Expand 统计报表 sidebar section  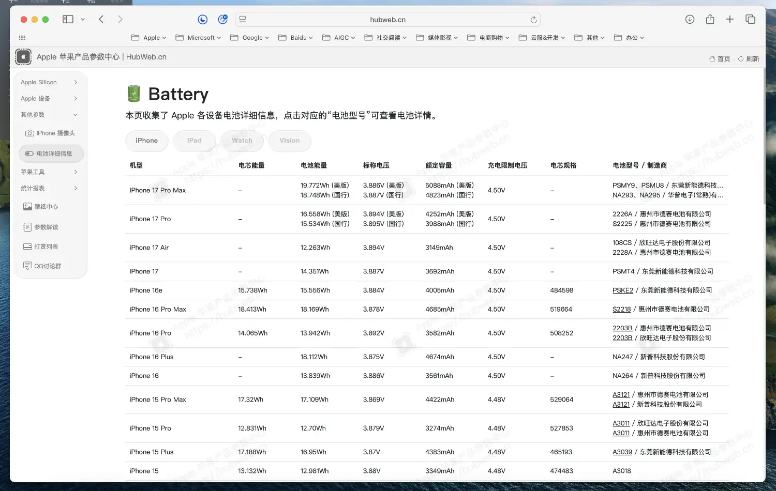(x=49, y=188)
